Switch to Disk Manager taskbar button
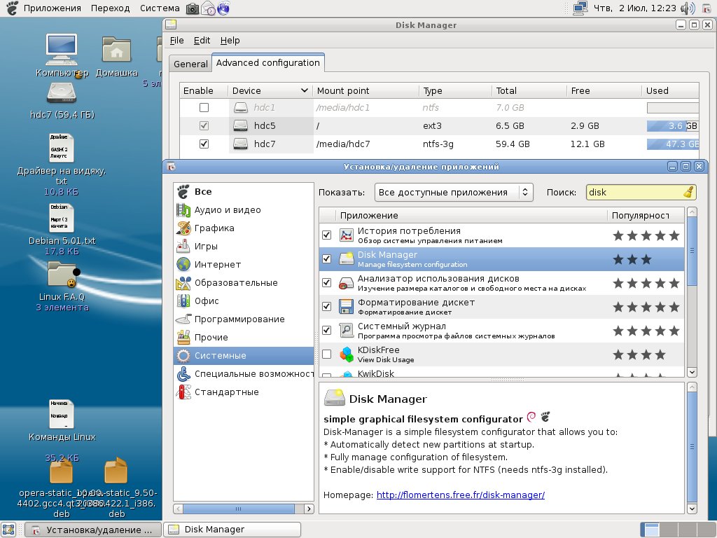 tap(232, 530)
